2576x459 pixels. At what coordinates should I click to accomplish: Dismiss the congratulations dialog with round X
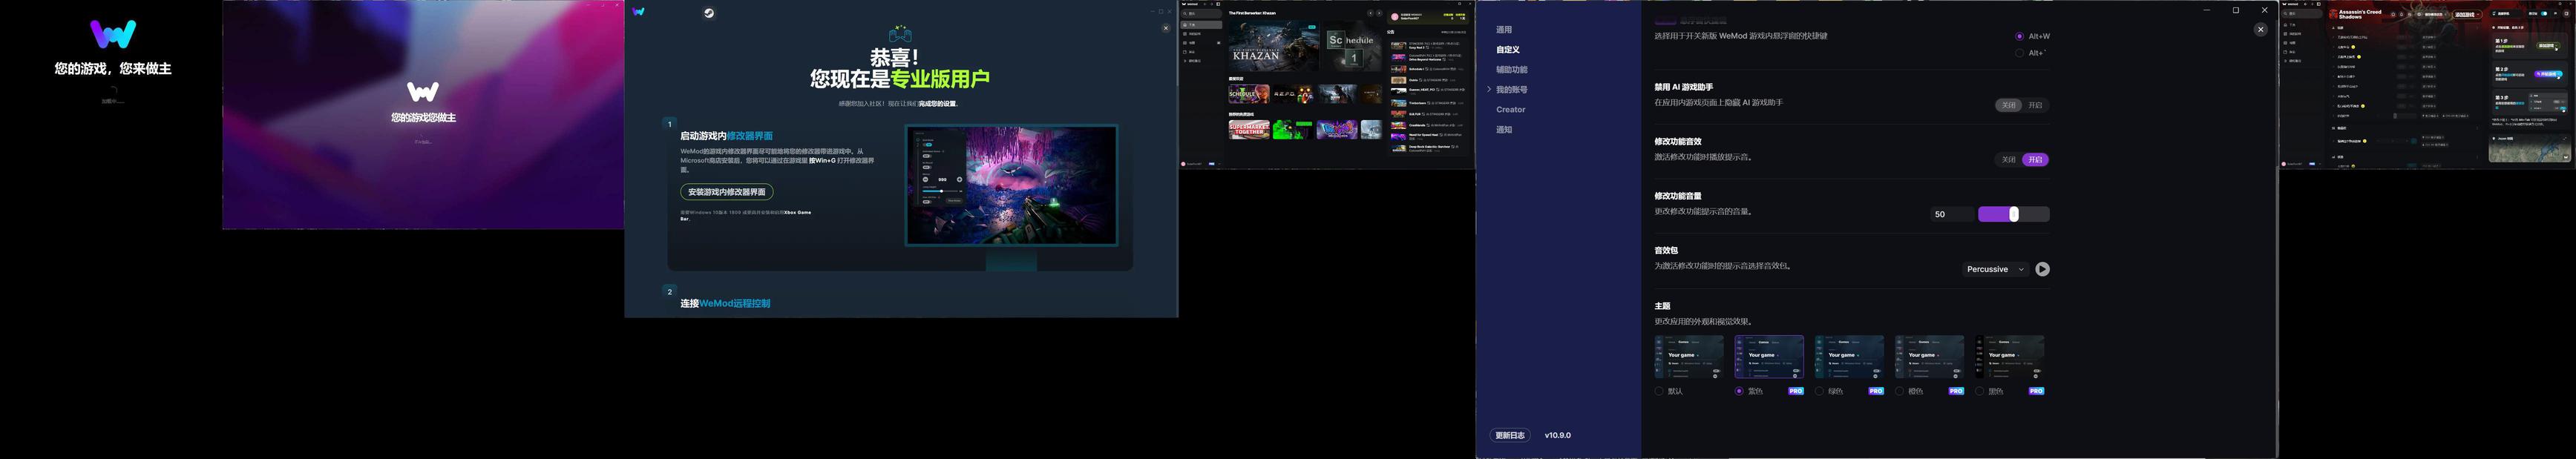pos(1165,28)
